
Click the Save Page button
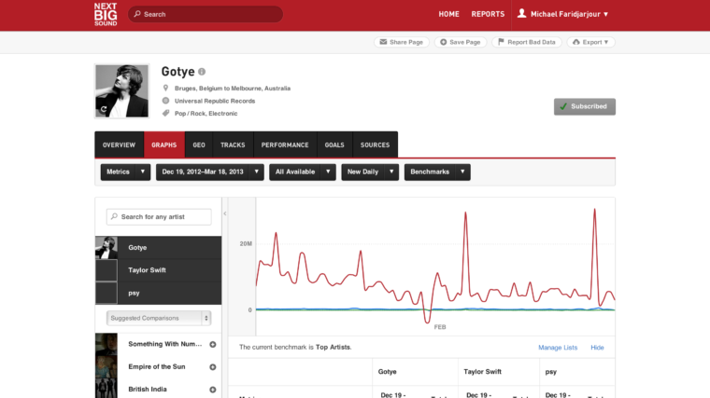pyautogui.click(x=460, y=42)
